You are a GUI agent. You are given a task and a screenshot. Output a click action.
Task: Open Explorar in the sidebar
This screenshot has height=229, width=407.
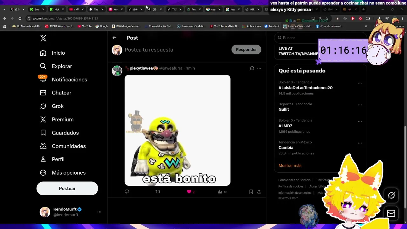(56, 66)
